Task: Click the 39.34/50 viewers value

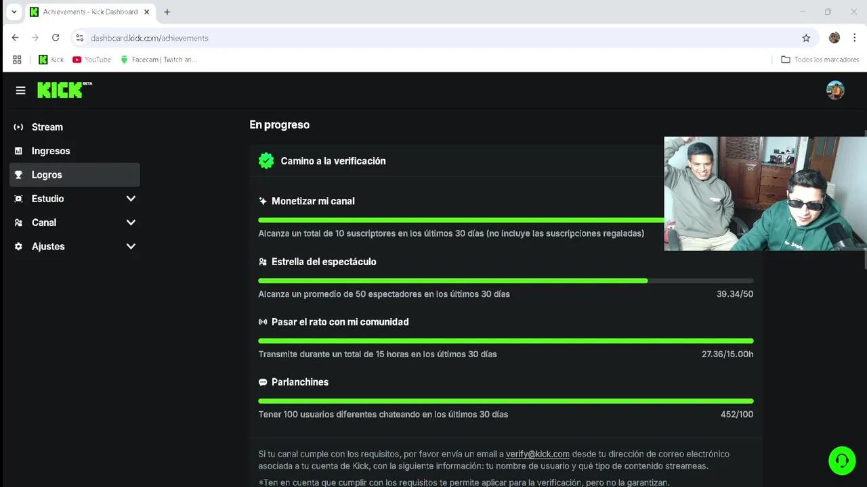Action: 735,294
